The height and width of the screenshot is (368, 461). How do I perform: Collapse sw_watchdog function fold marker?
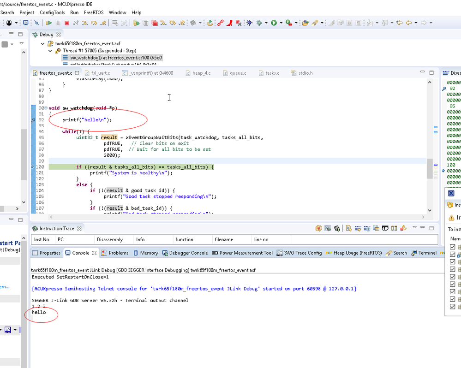point(46,108)
